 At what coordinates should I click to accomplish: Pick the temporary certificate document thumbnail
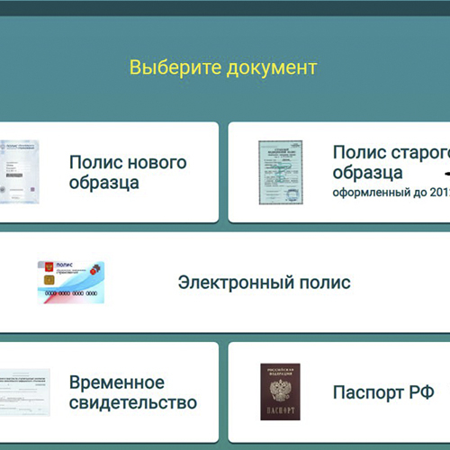25,392
